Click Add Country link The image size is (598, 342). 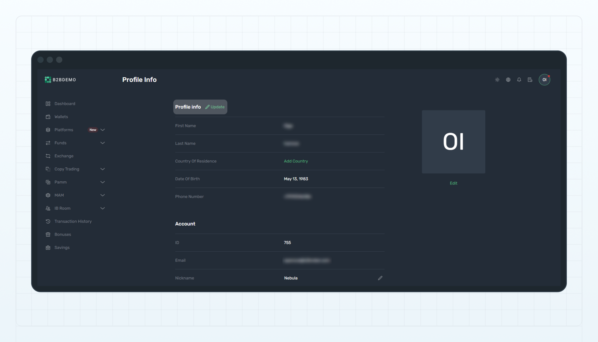[x=296, y=161]
